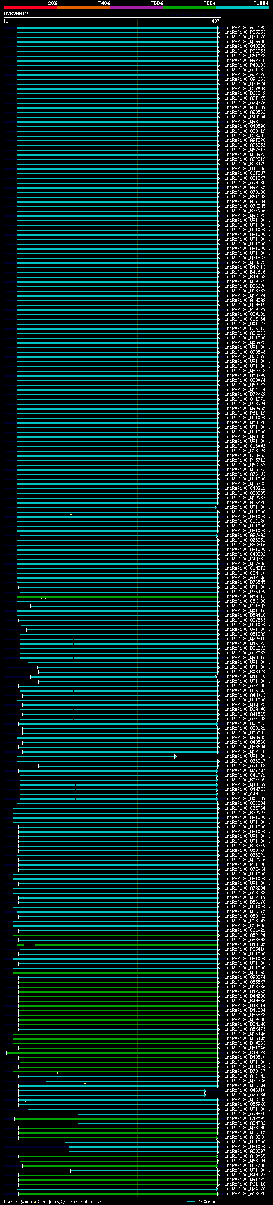Image resolution: width=273 pixels, height=1205 pixels.
Task: Click the cyan ~100% identity legend bar
Action: [243, 8]
